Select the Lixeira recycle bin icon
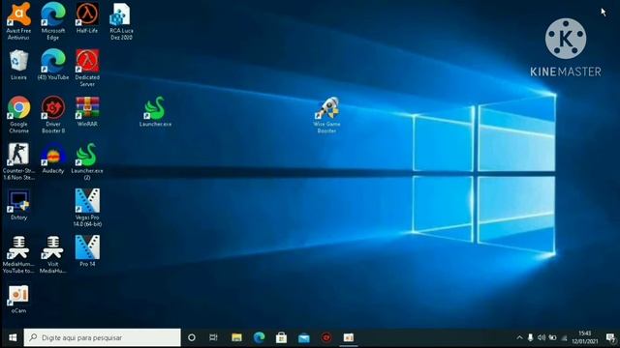 pyautogui.click(x=18, y=65)
